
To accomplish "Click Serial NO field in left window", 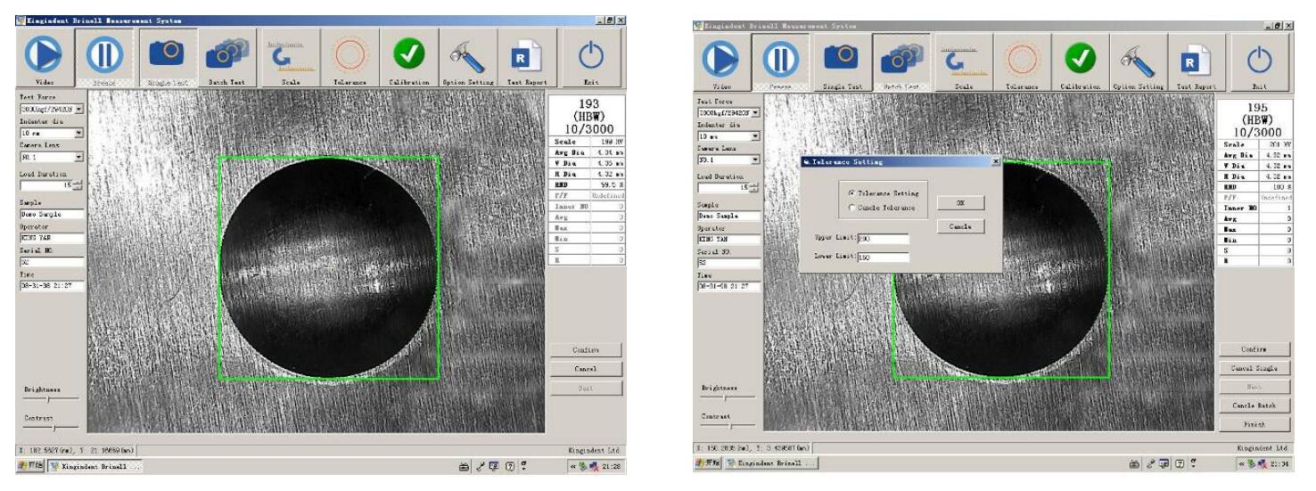I will click(x=52, y=263).
